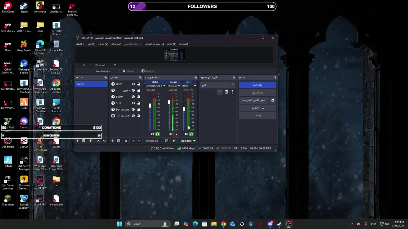Move scene down with scenes panel arrow

[104, 141]
